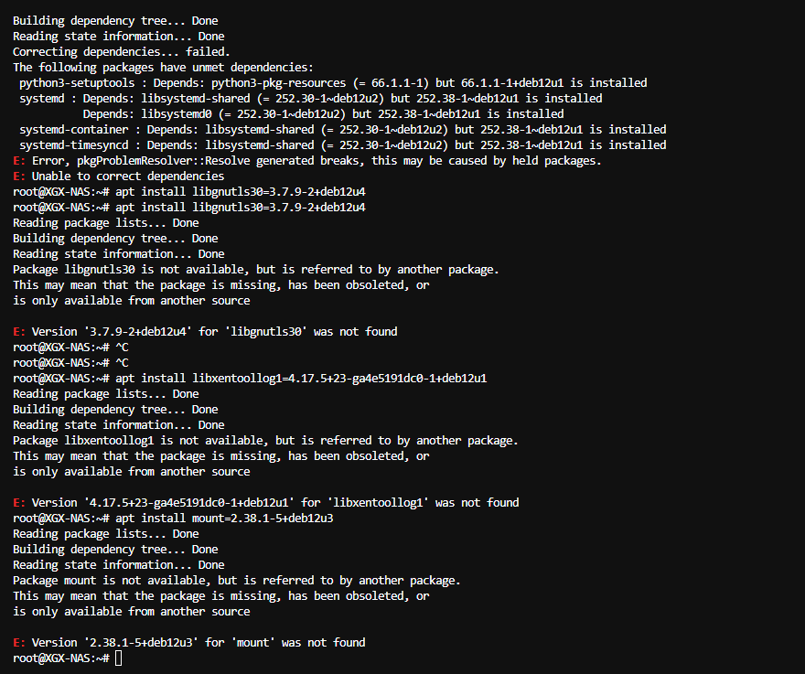Click 'Package libgnutls30 is not available' message

(256, 270)
